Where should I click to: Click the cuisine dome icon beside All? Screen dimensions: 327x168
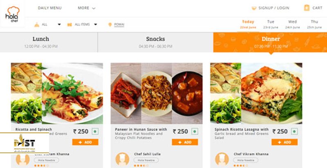(x=37, y=25)
